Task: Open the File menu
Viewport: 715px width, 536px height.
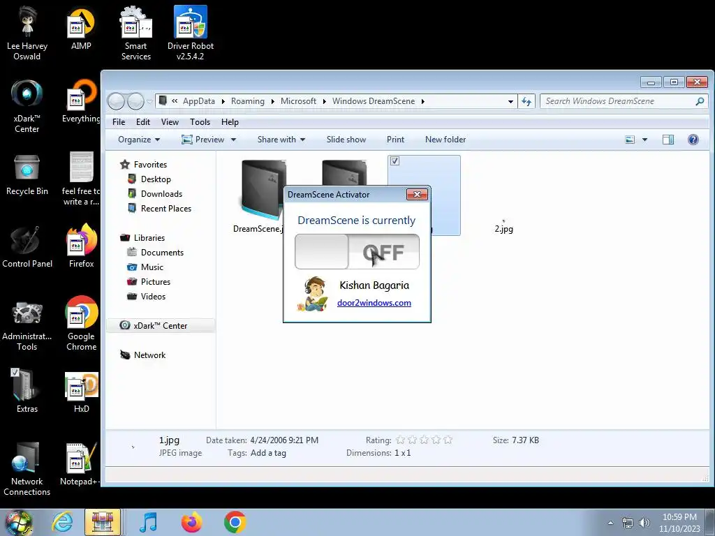Action: (x=119, y=122)
